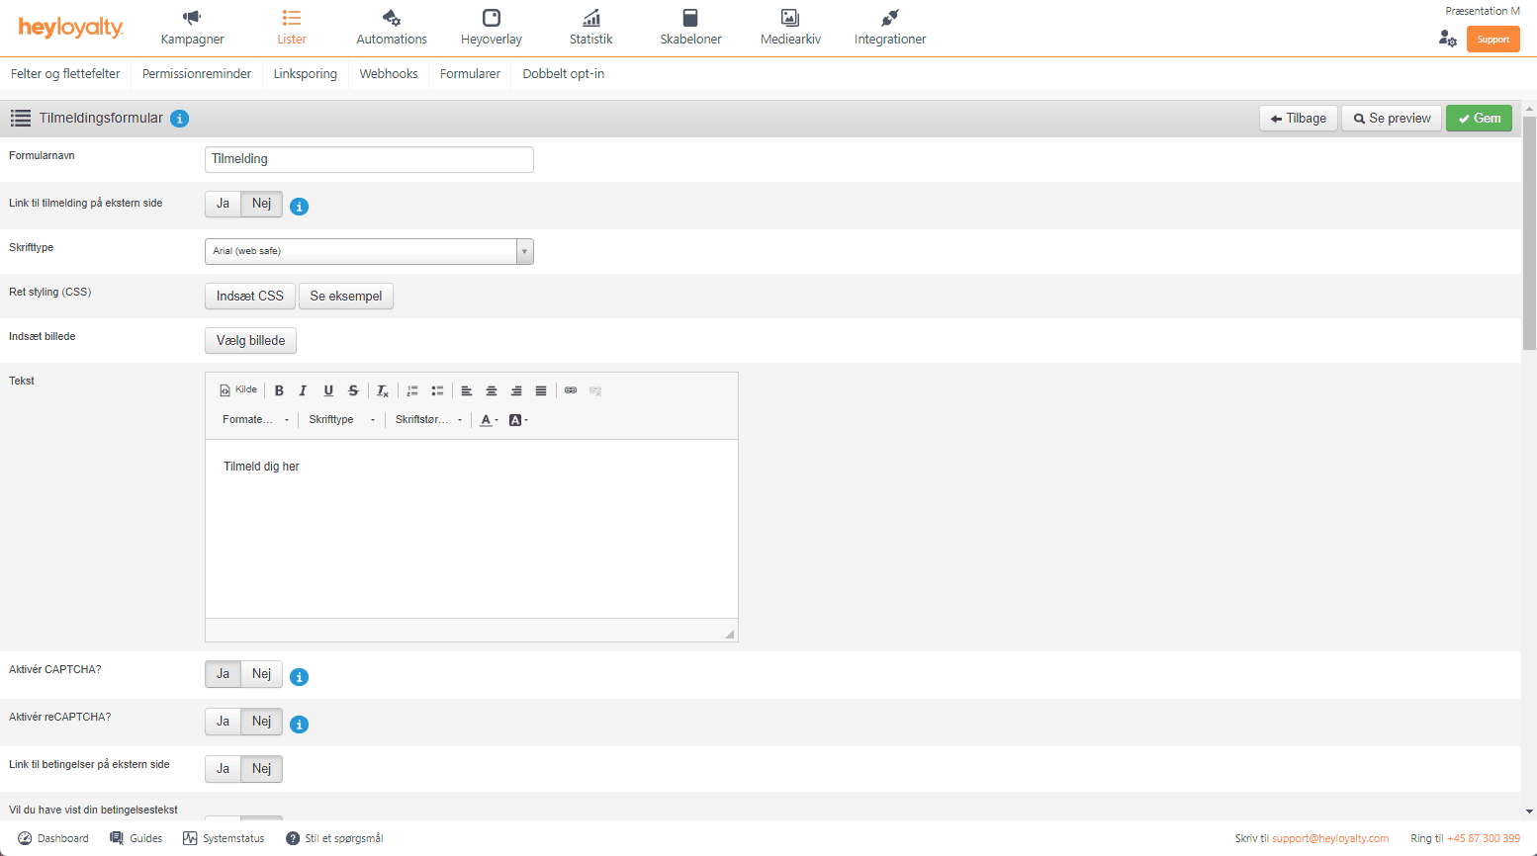Screen dimensions: 1537x856
Task: Toggle bold formatting in the text editor
Action: [279, 390]
